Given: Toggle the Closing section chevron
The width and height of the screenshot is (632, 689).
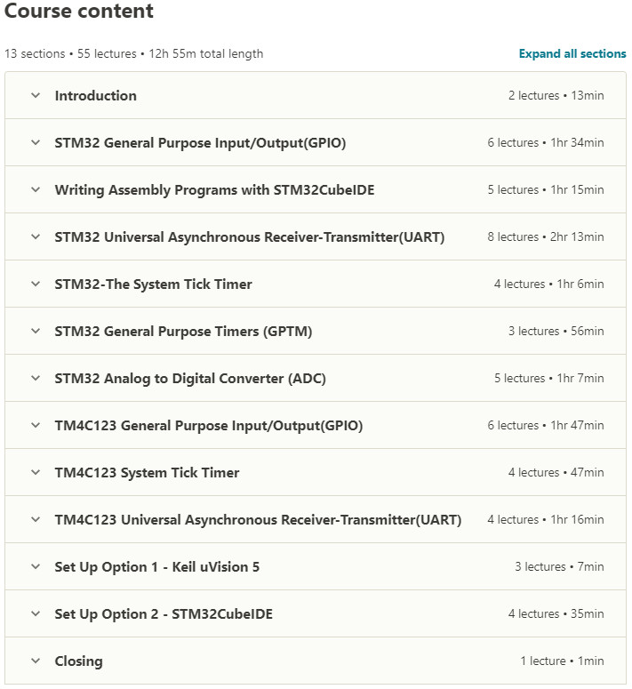Looking at the screenshot, I should click(x=36, y=661).
